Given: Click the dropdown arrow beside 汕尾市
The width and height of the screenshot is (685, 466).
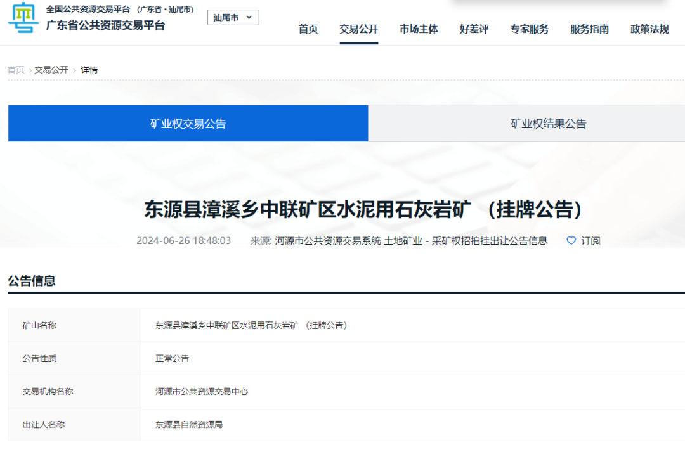Looking at the screenshot, I should tap(250, 17).
